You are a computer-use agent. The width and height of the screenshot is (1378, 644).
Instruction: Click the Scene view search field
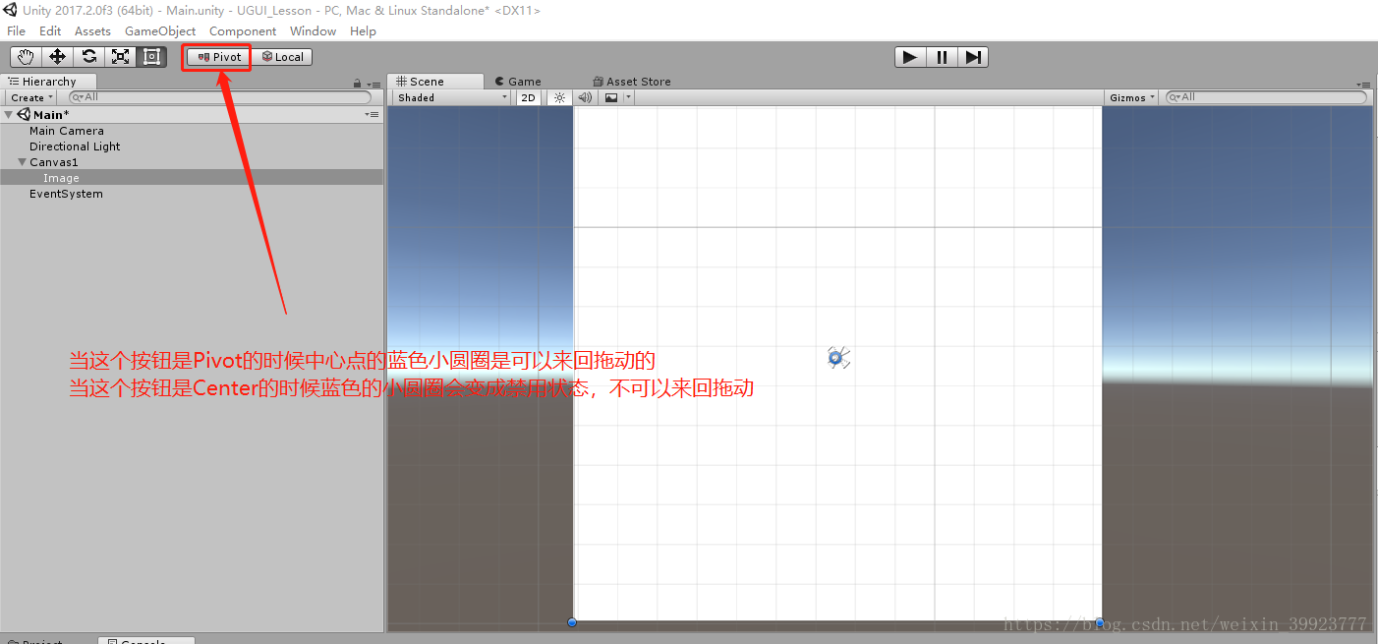coord(1266,97)
